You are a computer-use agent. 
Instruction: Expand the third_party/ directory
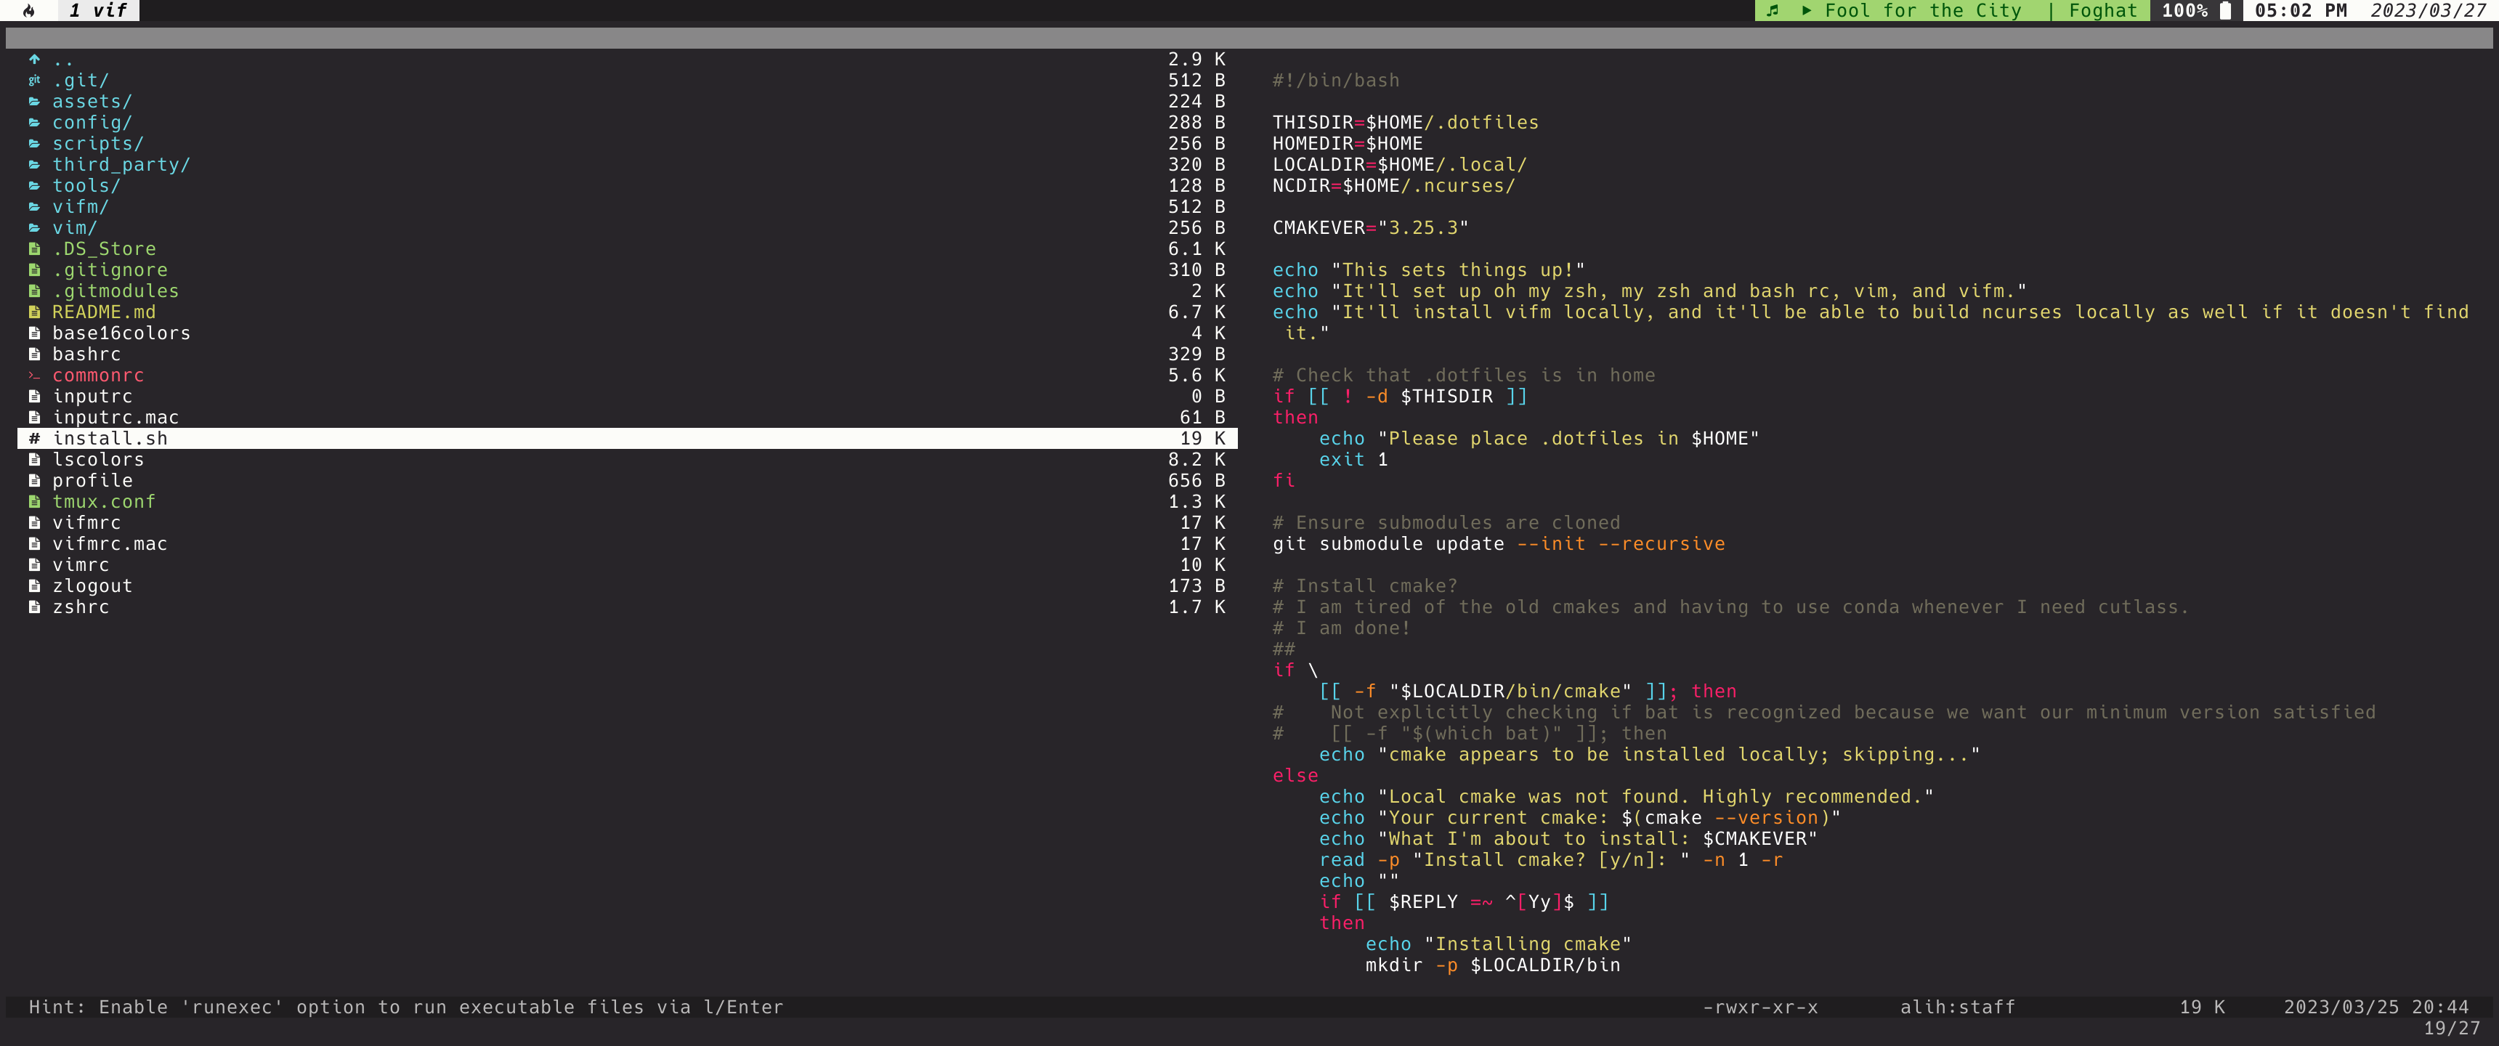click(120, 164)
